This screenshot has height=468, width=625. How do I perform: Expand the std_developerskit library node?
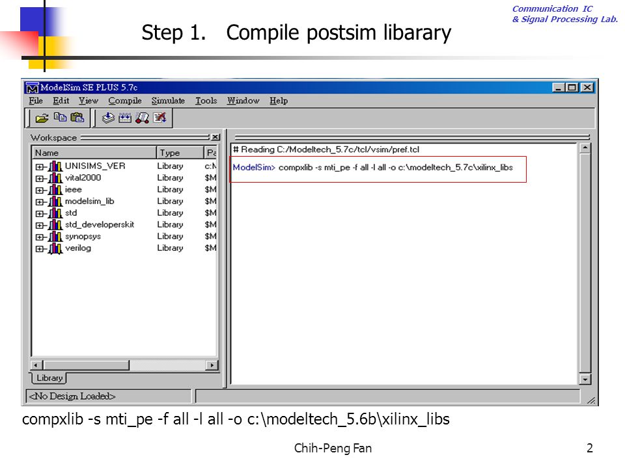click(x=39, y=226)
